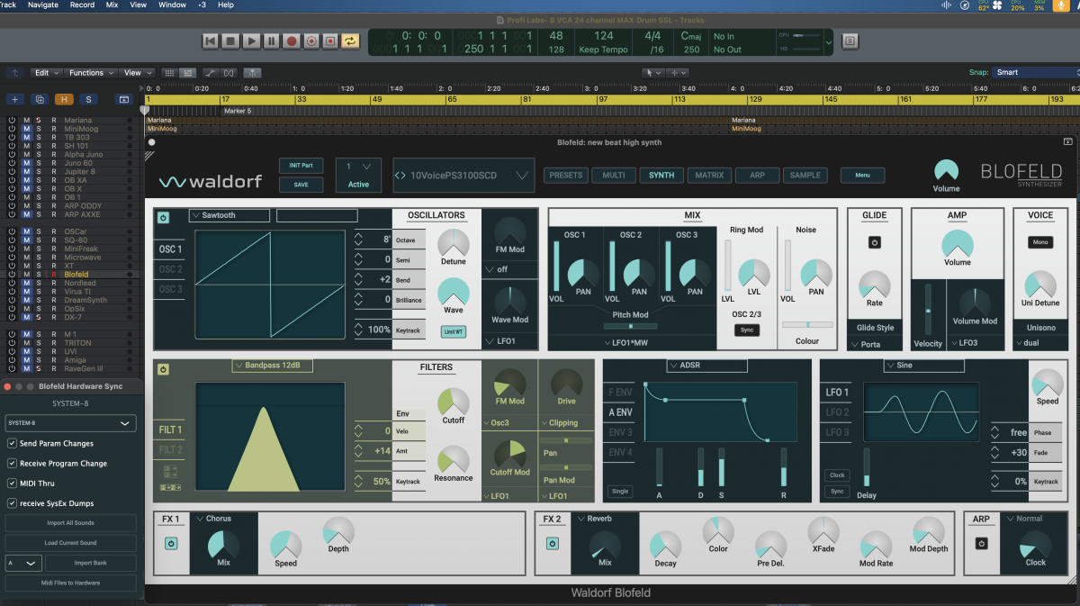Click the Add Track plus icon
Viewport: 1080px width, 606px height.
pos(14,99)
